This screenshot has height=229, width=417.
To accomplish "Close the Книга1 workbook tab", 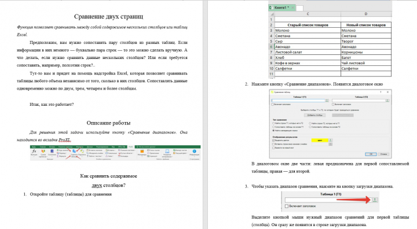I will pyautogui.click(x=292, y=8).
